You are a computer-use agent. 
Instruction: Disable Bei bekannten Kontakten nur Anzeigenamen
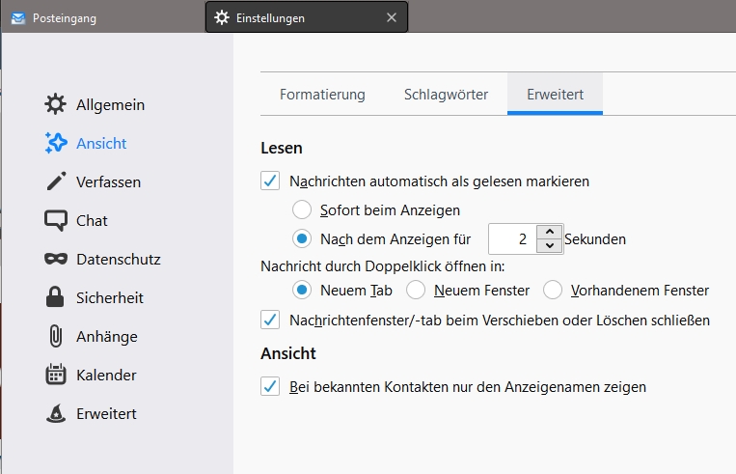pyautogui.click(x=270, y=387)
